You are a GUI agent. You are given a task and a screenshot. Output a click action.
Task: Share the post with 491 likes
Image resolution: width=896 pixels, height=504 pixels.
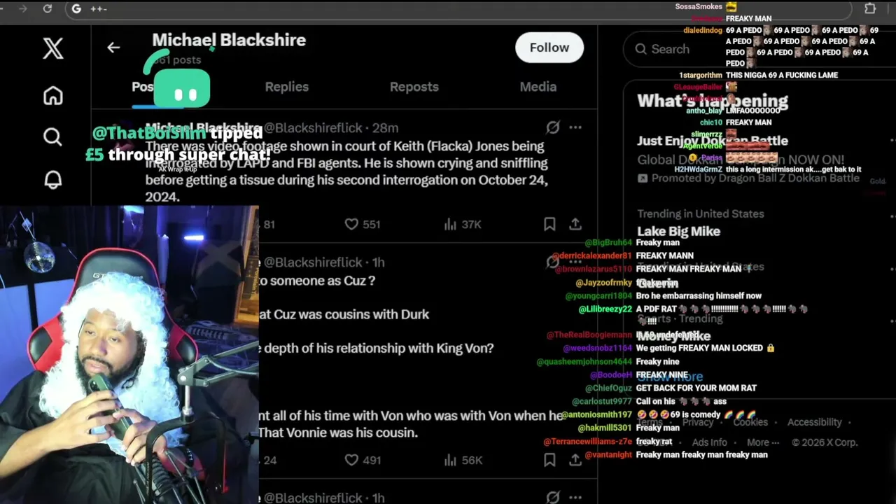click(575, 460)
